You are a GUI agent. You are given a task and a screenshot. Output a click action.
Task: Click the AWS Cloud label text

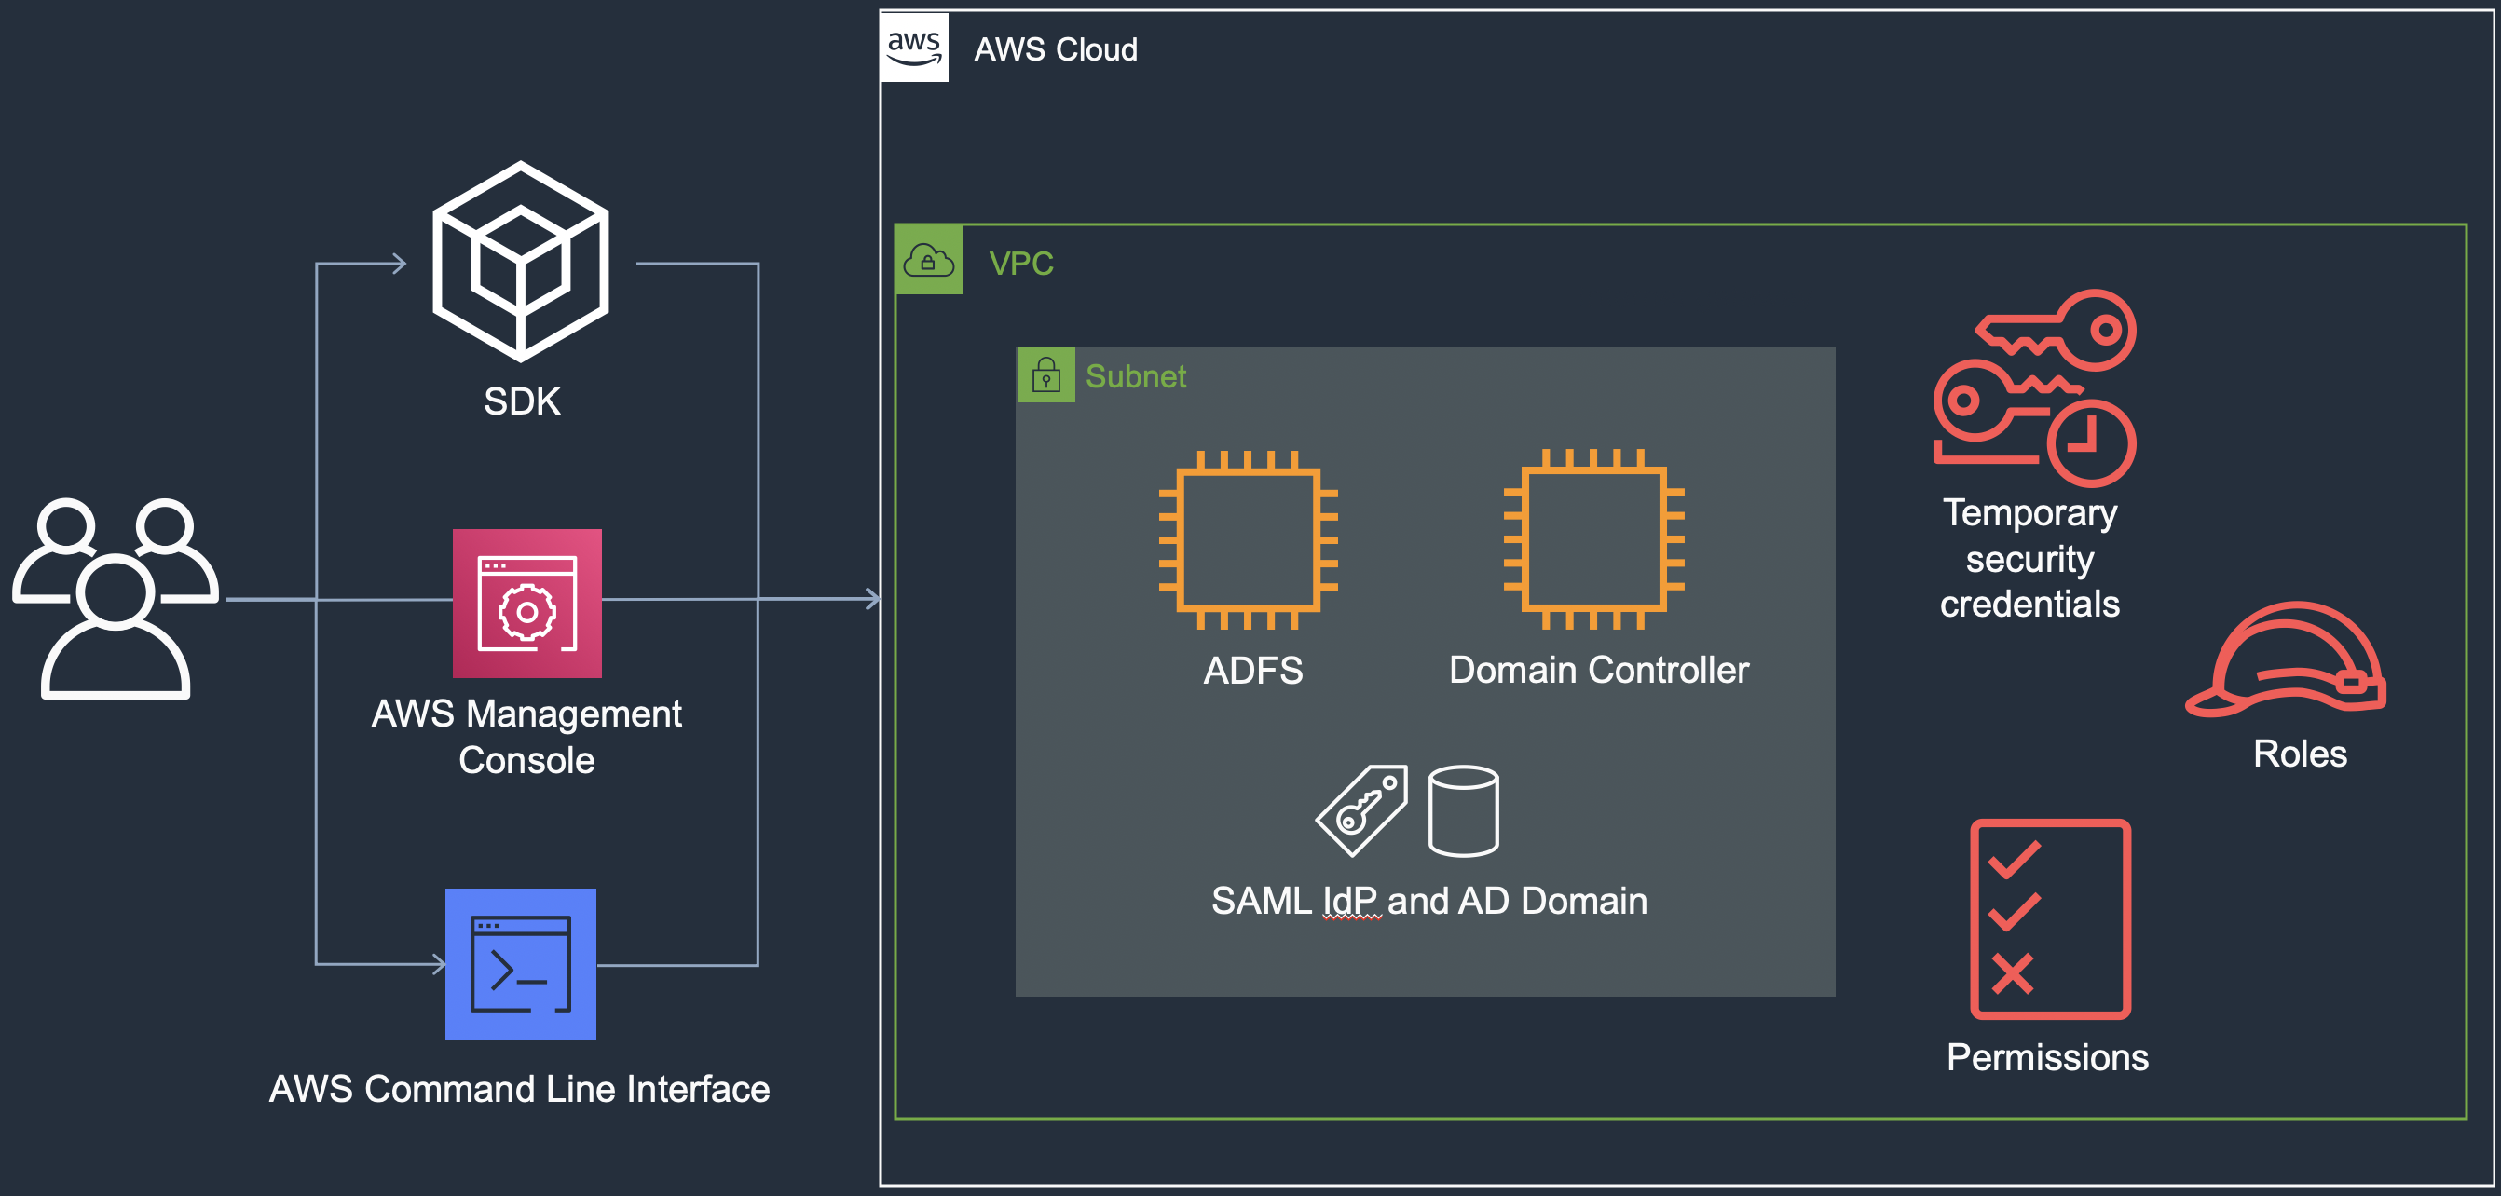coord(1057,49)
